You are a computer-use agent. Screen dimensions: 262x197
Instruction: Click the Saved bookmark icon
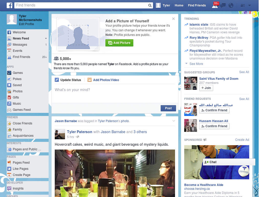click(9, 85)
